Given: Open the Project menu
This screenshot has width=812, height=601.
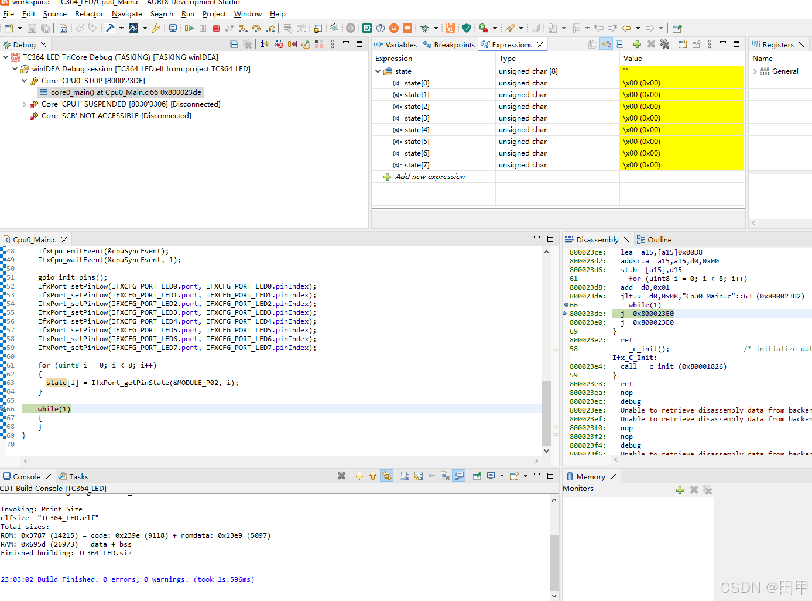Looking at the screenshot, I should (214, 14).
